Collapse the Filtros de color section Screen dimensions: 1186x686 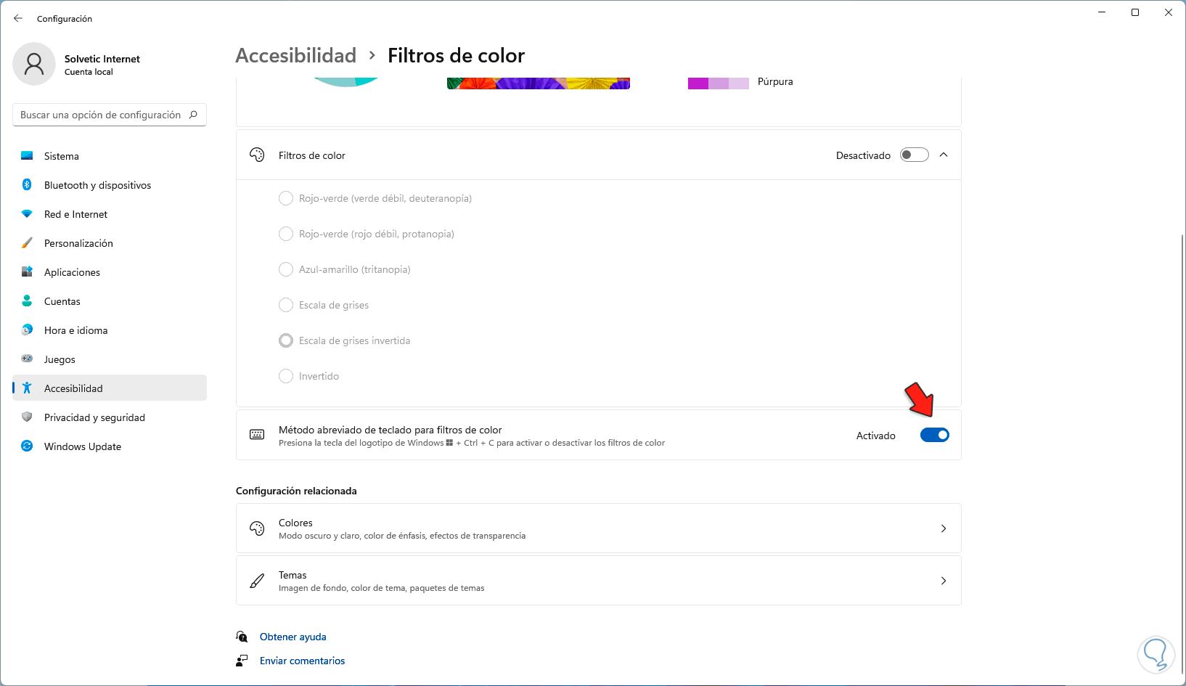click(944, 155)
